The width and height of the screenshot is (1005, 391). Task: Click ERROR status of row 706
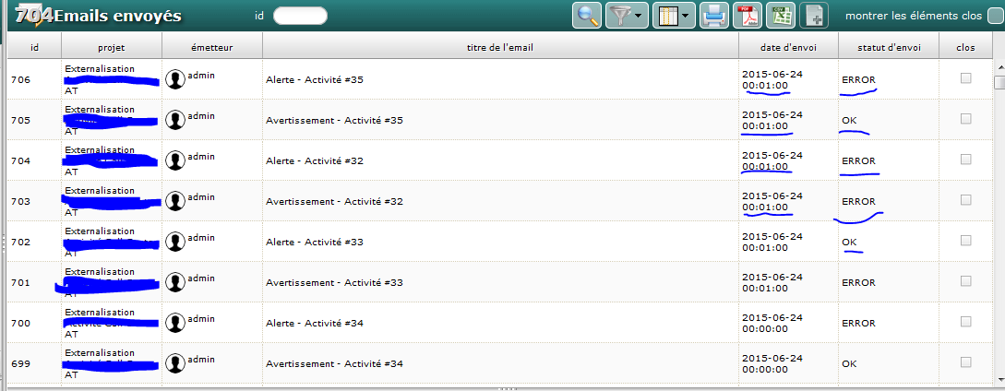coord(858,80)
